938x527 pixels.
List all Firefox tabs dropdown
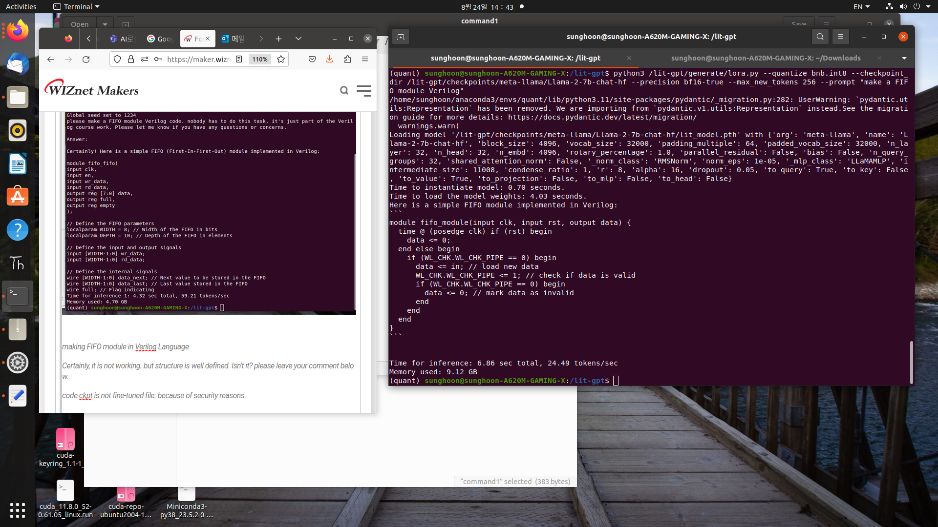[x=298, y=39]
